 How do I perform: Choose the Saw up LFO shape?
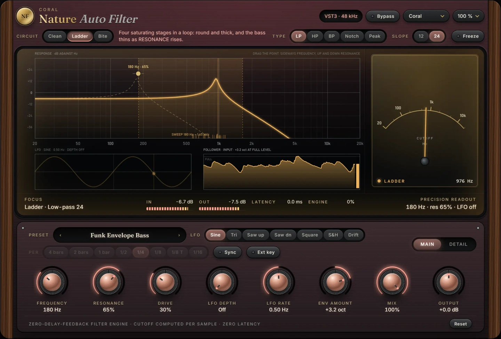pyautogui.click(x=255, y=235)
